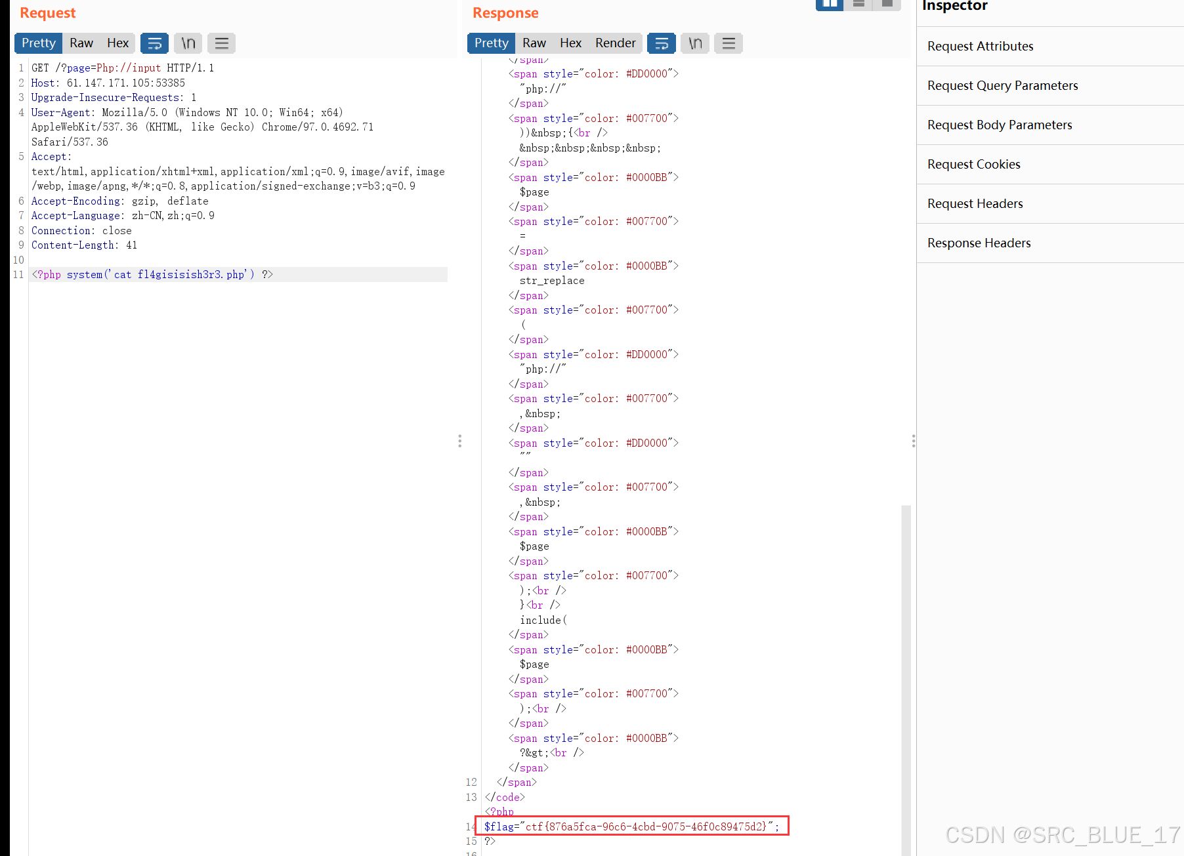1184x856 pixels.
Task: Switch to the Raw tab of the Request
Action: click(81, 43)
